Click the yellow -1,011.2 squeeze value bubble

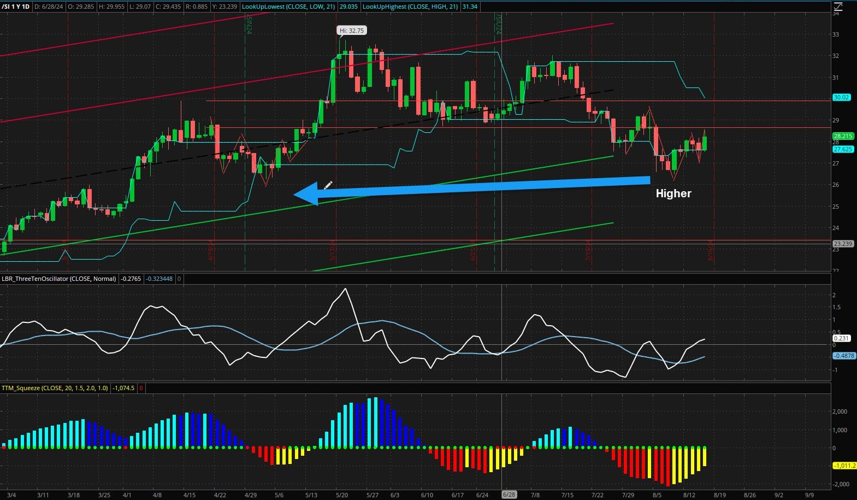[x=843, y=466]
